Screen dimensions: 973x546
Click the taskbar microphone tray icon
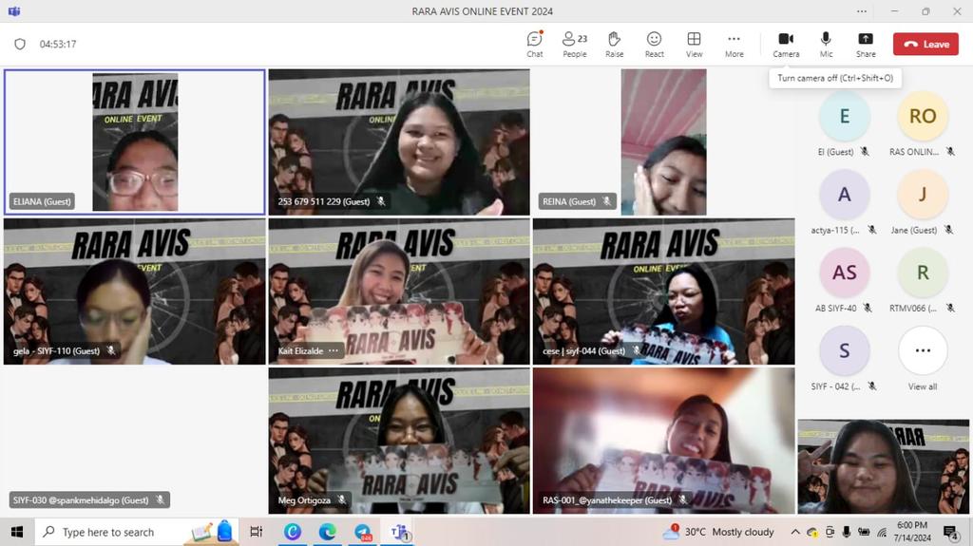click(847, 532)
